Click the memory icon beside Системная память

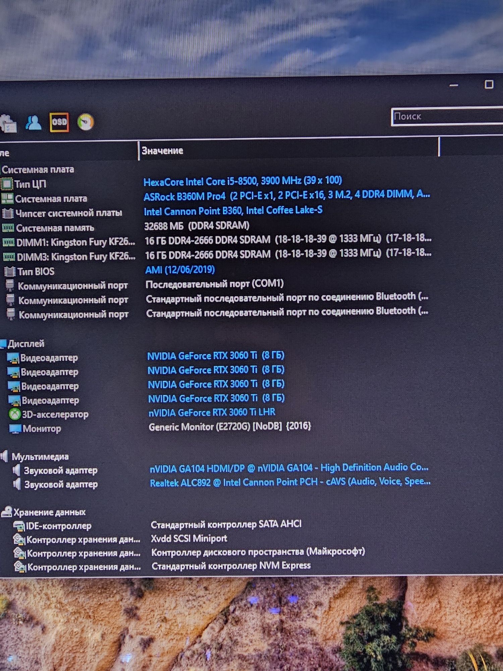coord(8,228)
